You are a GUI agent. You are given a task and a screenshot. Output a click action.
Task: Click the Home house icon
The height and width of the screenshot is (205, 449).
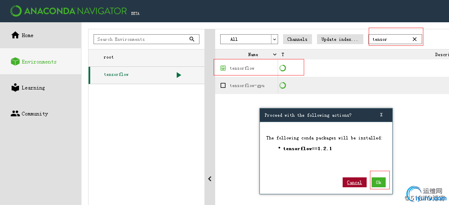tap(15, 35)
